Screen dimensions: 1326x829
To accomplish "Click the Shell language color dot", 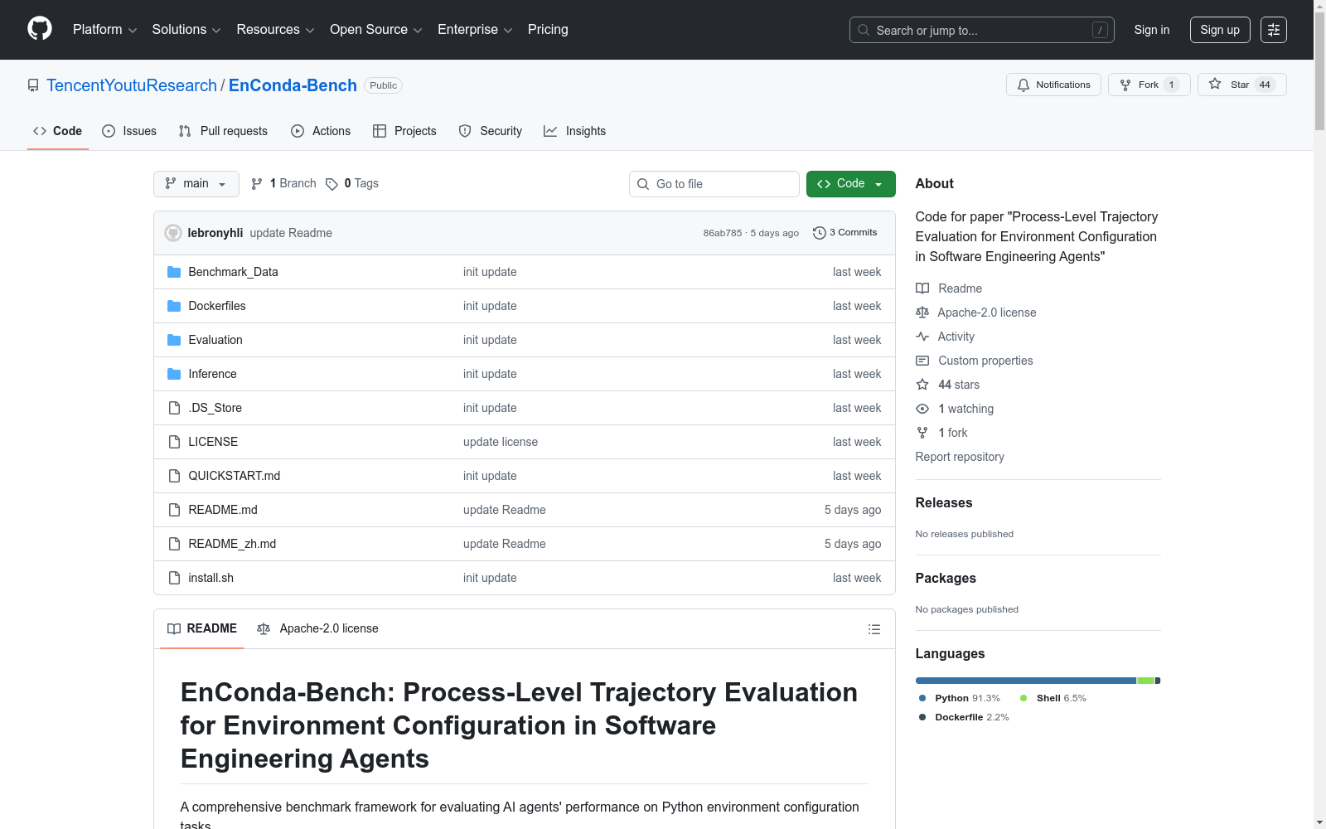I will pos(1024,698).
